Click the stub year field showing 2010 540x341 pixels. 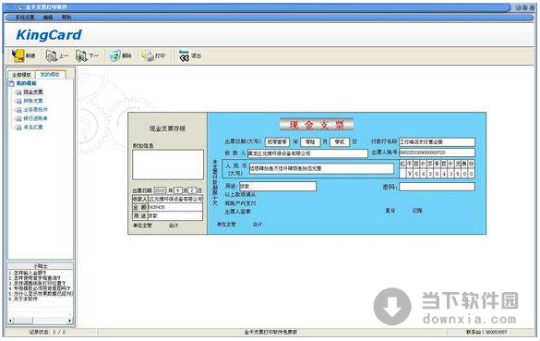pos(160,190)
